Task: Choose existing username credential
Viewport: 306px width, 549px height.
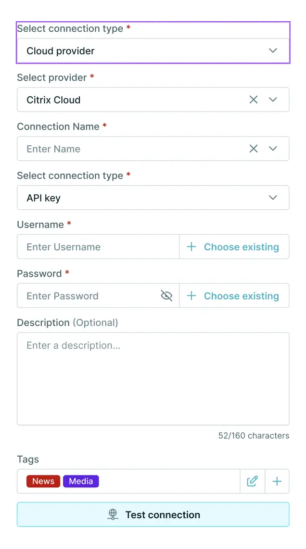Action: tap(242, 246)
